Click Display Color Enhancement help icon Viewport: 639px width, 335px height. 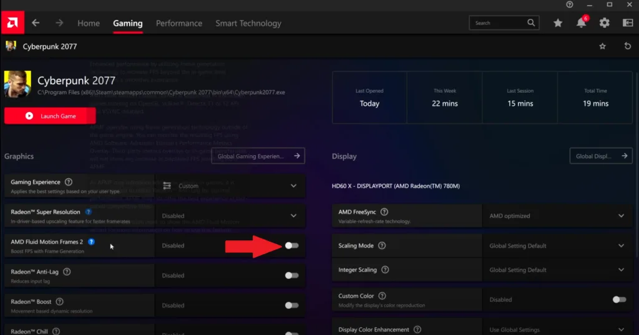pos(417,330)
